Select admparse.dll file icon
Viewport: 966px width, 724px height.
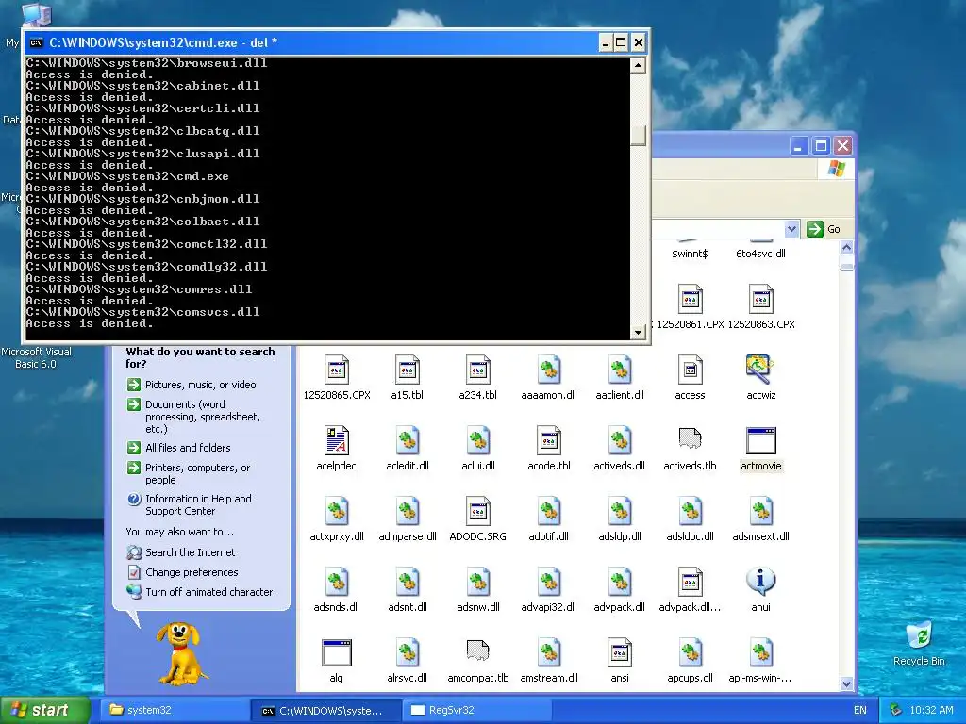tap(408, 512)
